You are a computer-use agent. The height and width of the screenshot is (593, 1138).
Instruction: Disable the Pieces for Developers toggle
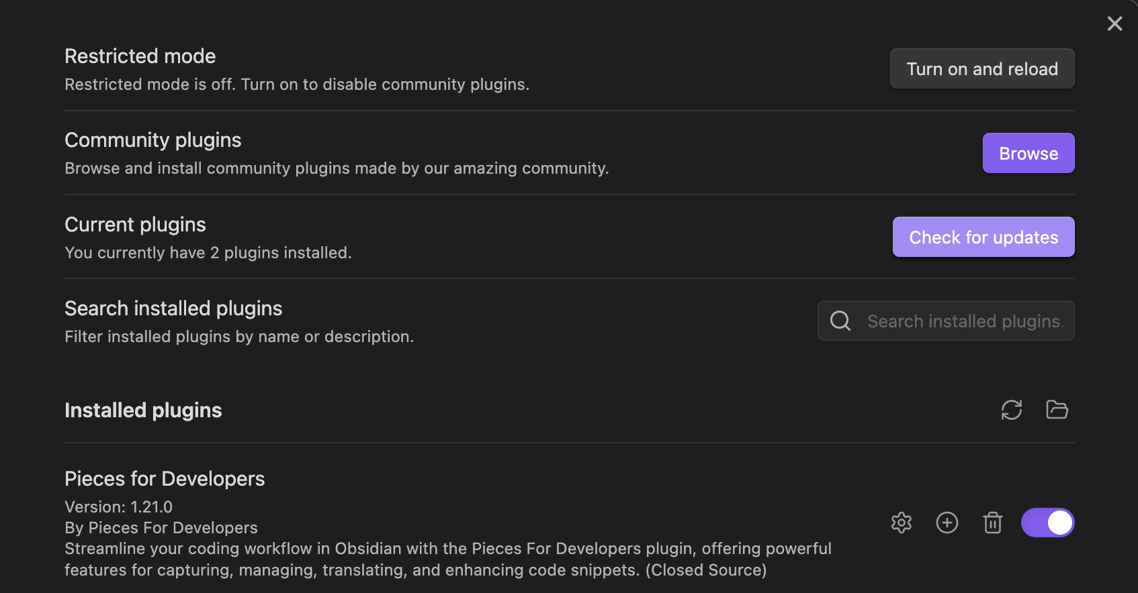click(x=1048, y=523)
